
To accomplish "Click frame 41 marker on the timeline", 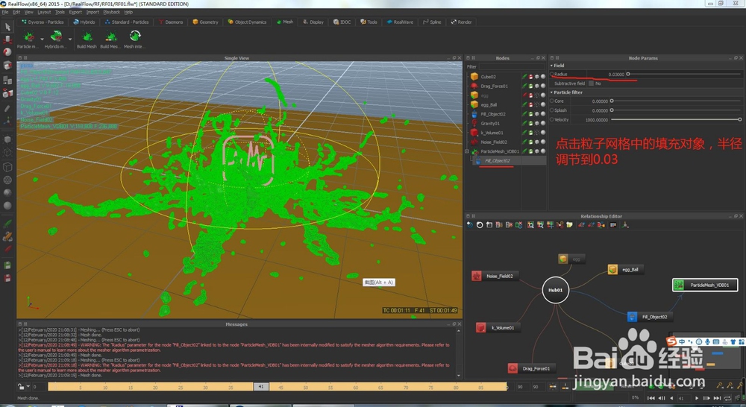I will click(260, 387).
